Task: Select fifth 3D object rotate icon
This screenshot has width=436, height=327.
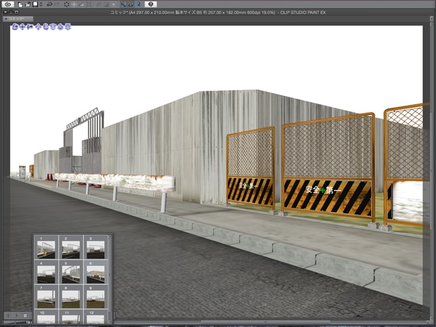Action: click(x=46, y=27)
